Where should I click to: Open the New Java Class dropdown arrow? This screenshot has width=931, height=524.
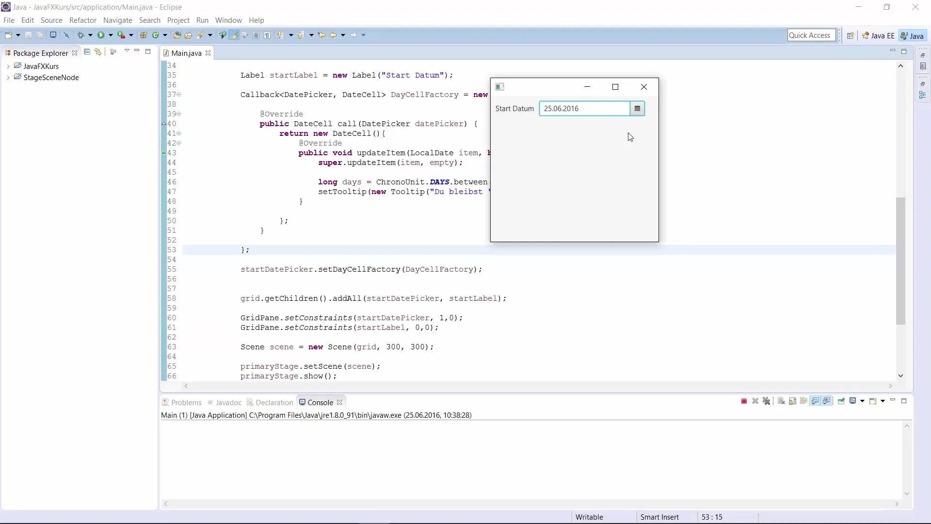(165, 35)
